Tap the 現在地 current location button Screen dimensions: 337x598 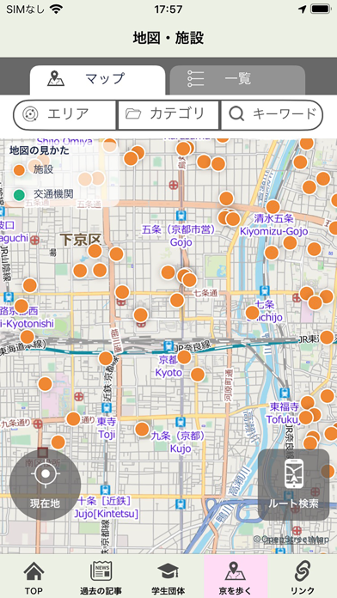45,485
